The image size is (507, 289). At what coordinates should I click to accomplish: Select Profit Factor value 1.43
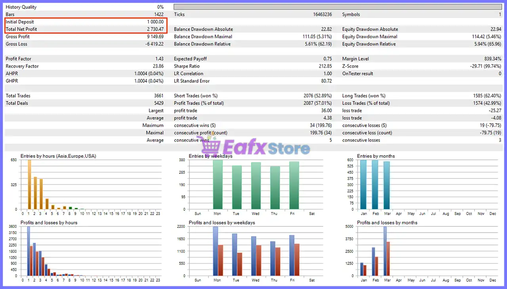click(160, 59)
